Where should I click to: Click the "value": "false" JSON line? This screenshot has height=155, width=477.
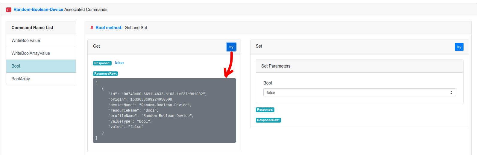126,127
